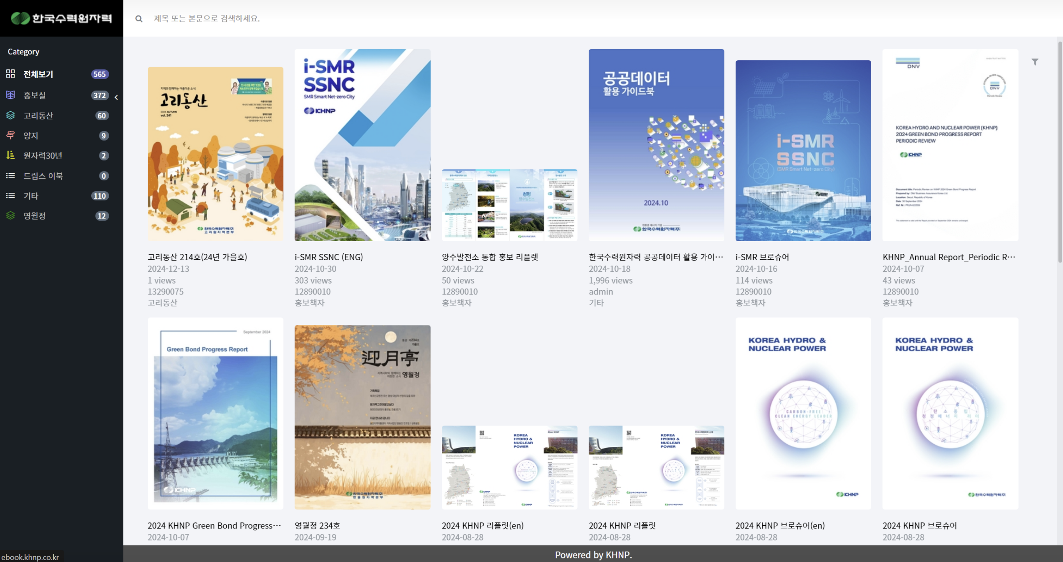
Task: Click title i-SMR 브로슈어
Action: (x=762, y=257)
